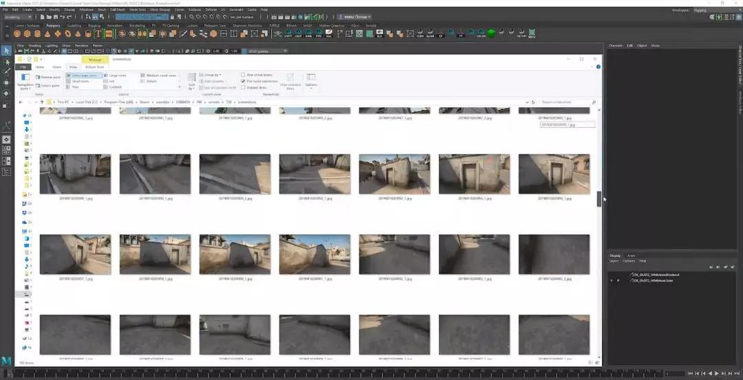Open the viewport renderer dropdown in panel toolbar
The height and width of the screenshot is (380, 743).
pyautogui.click(x=264, y=51)
